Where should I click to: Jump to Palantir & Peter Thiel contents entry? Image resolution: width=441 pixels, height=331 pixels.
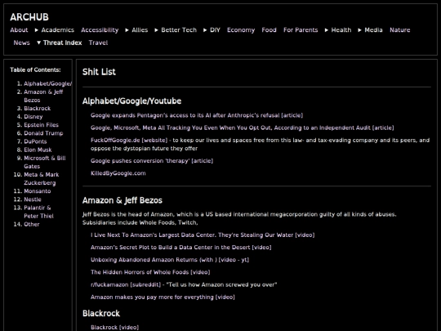(x=38, y=212)
